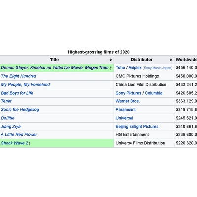Click the $319,715 gross value
This screenshot has height=197, width=197.
[x=186, y=110]
